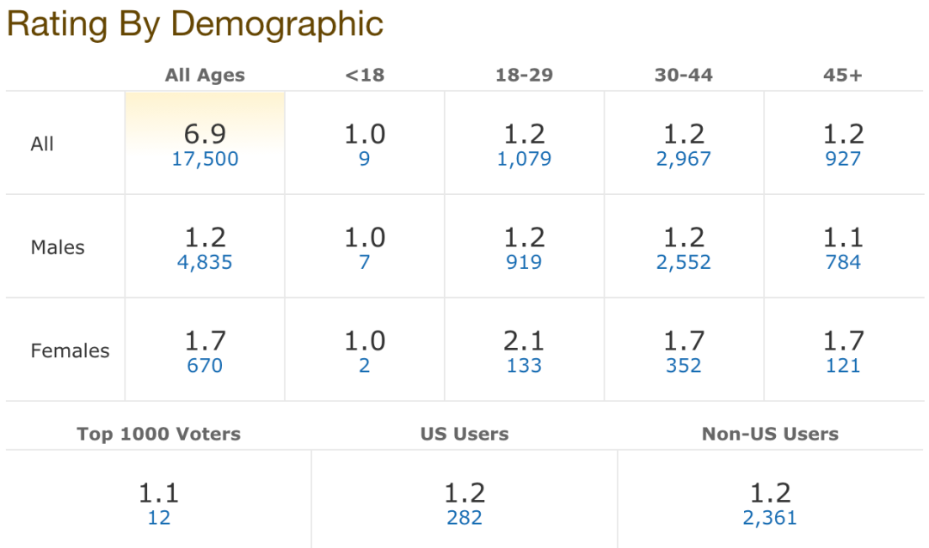Open the 133 votes link for females 18-29
Image resolution: width=929 pixels, height=548 pixels.
pos(524,365)
